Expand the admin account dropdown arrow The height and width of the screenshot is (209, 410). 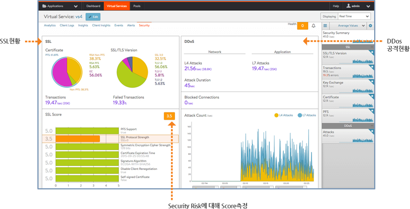368,6
